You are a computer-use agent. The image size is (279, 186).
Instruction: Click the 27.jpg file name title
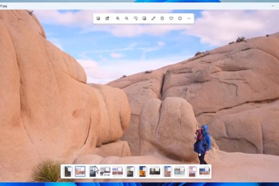point(4,6)
